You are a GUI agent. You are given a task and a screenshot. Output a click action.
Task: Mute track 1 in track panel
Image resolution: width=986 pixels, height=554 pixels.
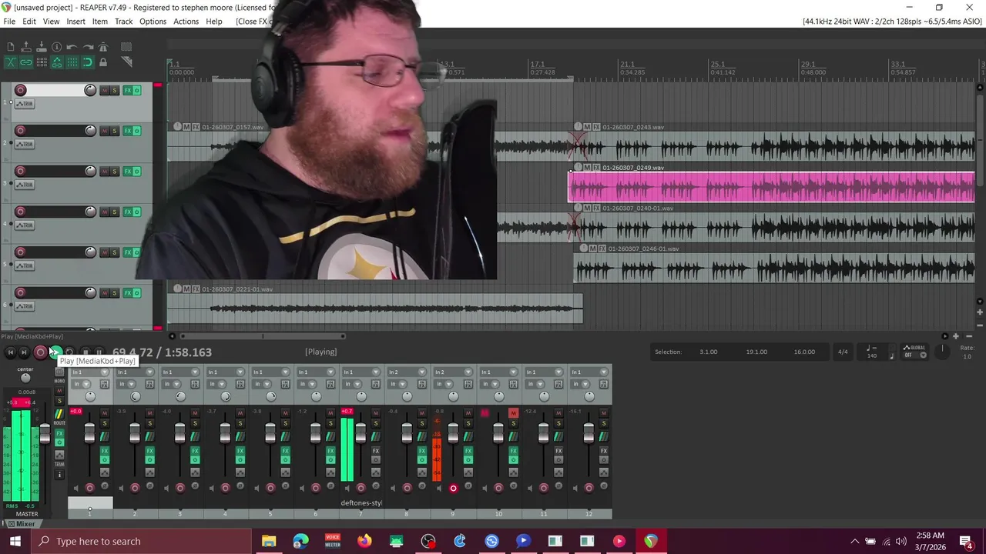tap(105, 90)
